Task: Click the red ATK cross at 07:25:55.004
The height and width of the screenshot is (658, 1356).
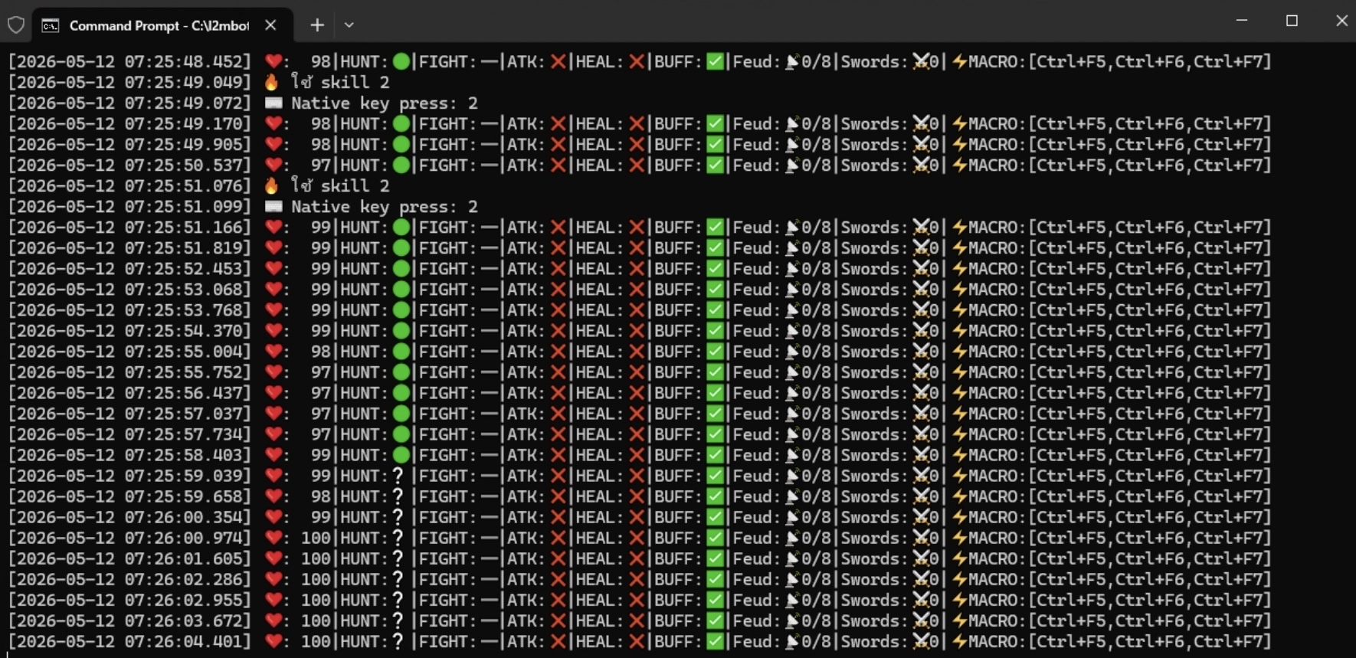Action: coord(558,352)
